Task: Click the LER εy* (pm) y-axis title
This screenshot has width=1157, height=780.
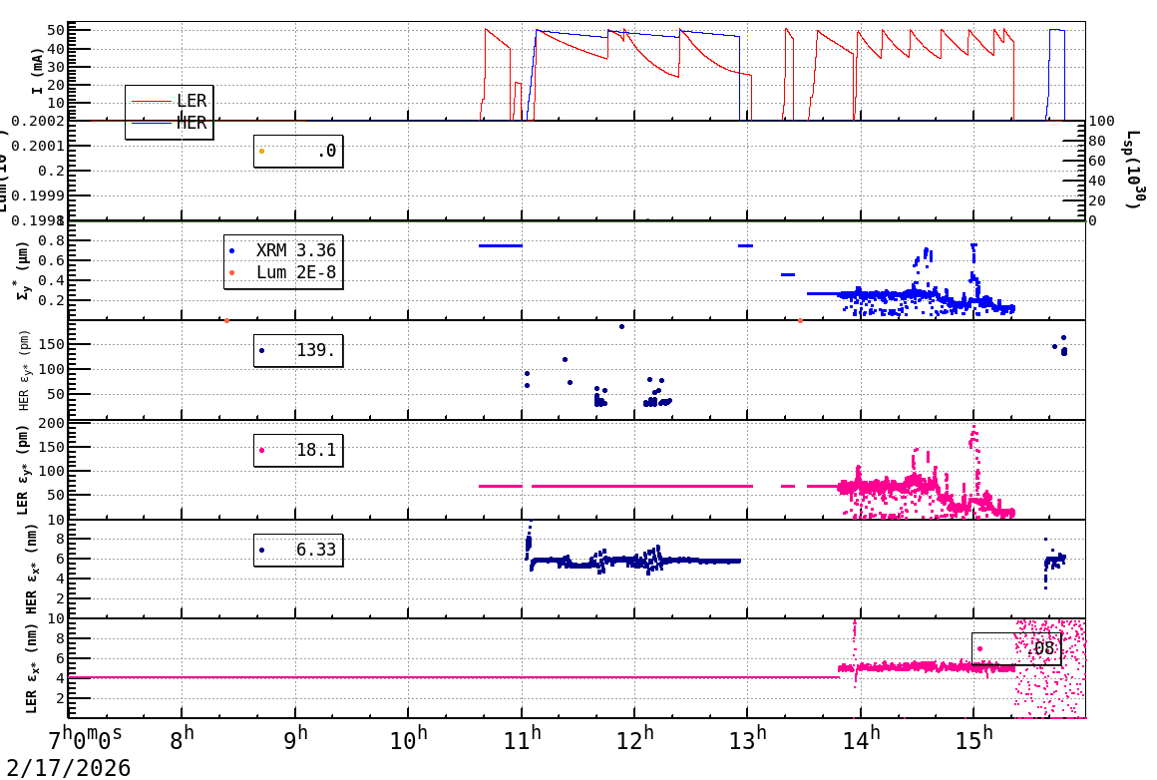Action: coord(23,470)
